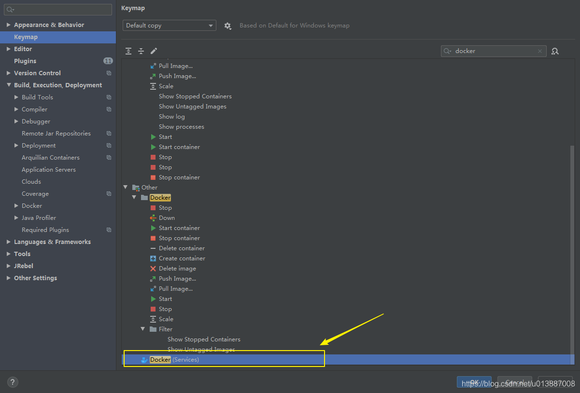Expand Appearance & Behavior settings section
This screenshot has height=393, width=580.
[x=9, y=25]
